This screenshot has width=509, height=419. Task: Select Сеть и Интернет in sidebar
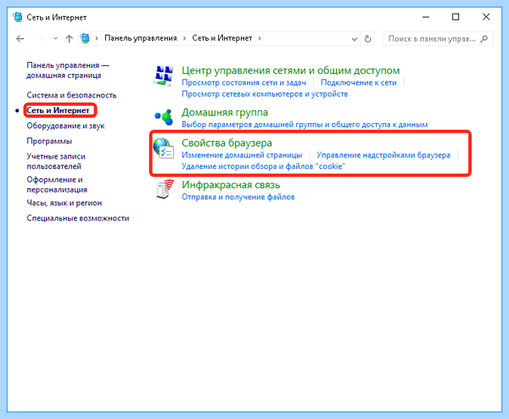(x=58, y=110)
